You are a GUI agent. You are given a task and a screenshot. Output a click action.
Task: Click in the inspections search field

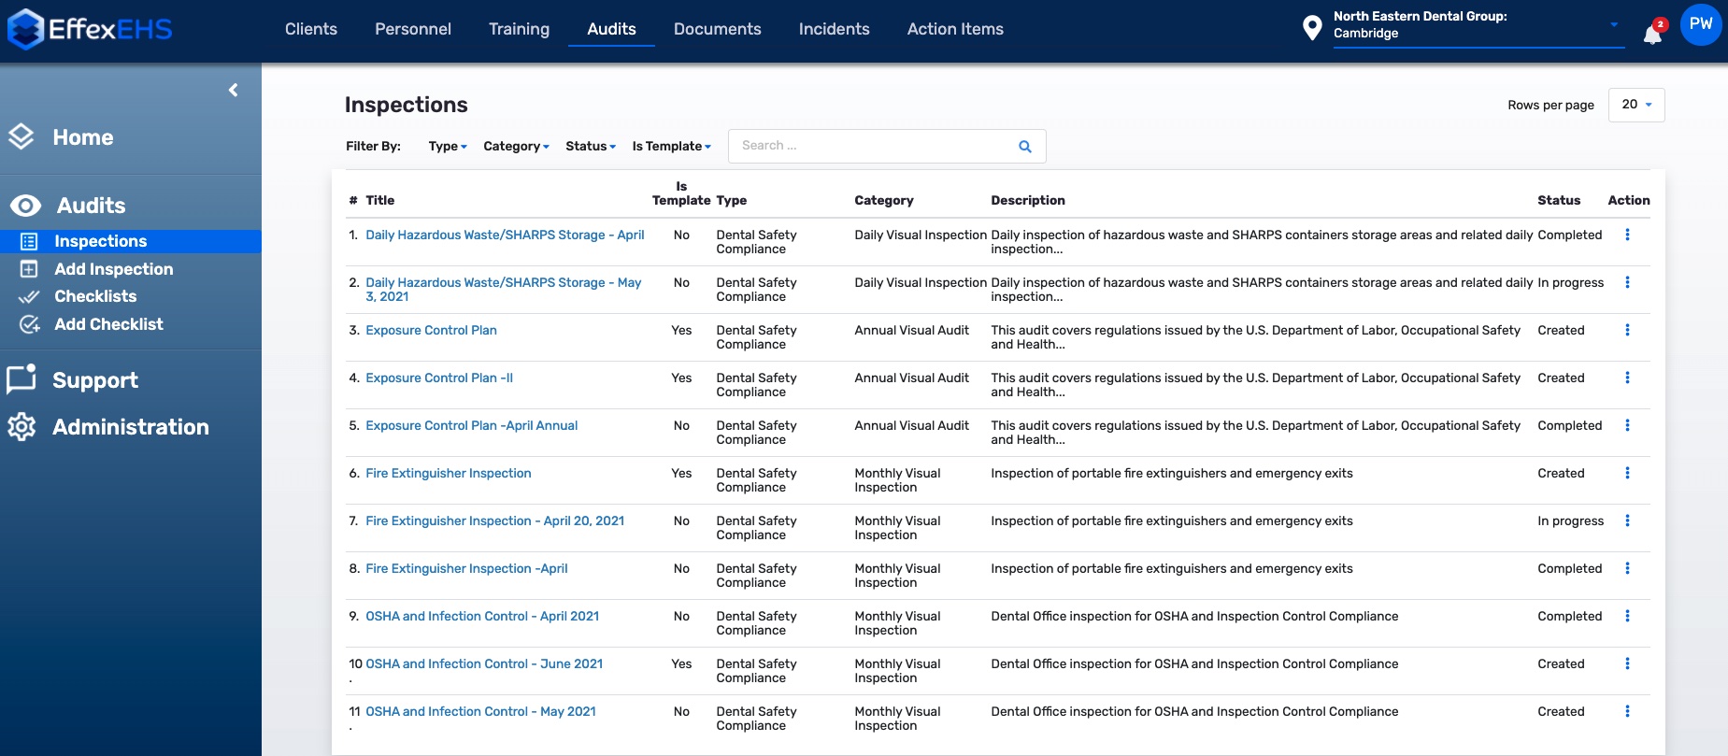click(869, 146)
